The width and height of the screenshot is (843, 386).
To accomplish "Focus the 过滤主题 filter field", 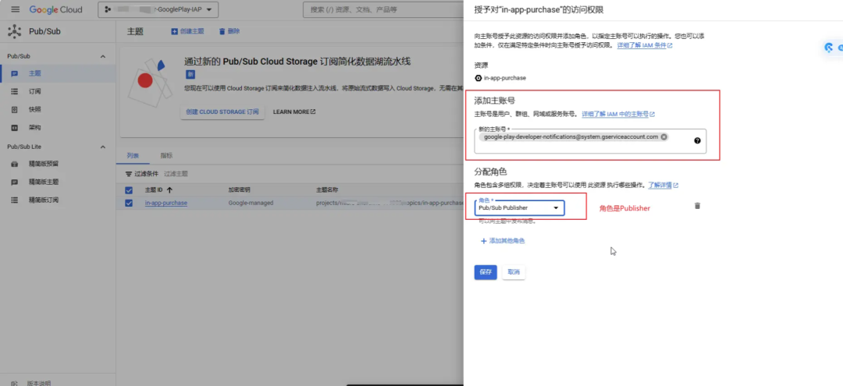I will pos(176,174).
